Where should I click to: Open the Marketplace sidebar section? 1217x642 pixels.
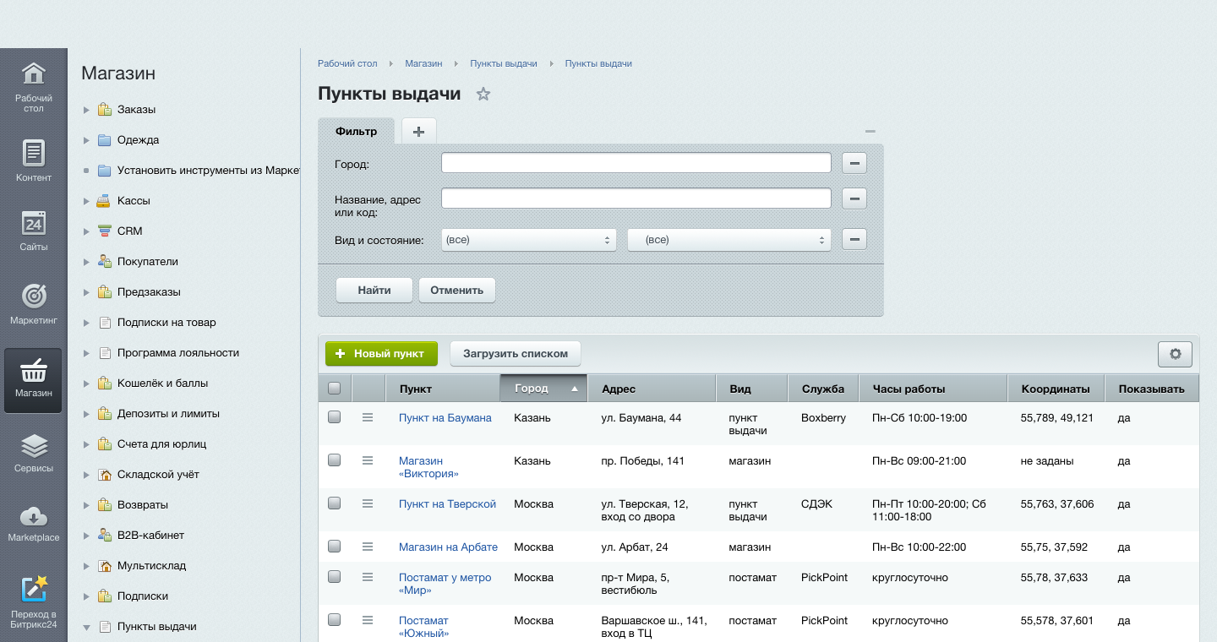tap(34, 523)
